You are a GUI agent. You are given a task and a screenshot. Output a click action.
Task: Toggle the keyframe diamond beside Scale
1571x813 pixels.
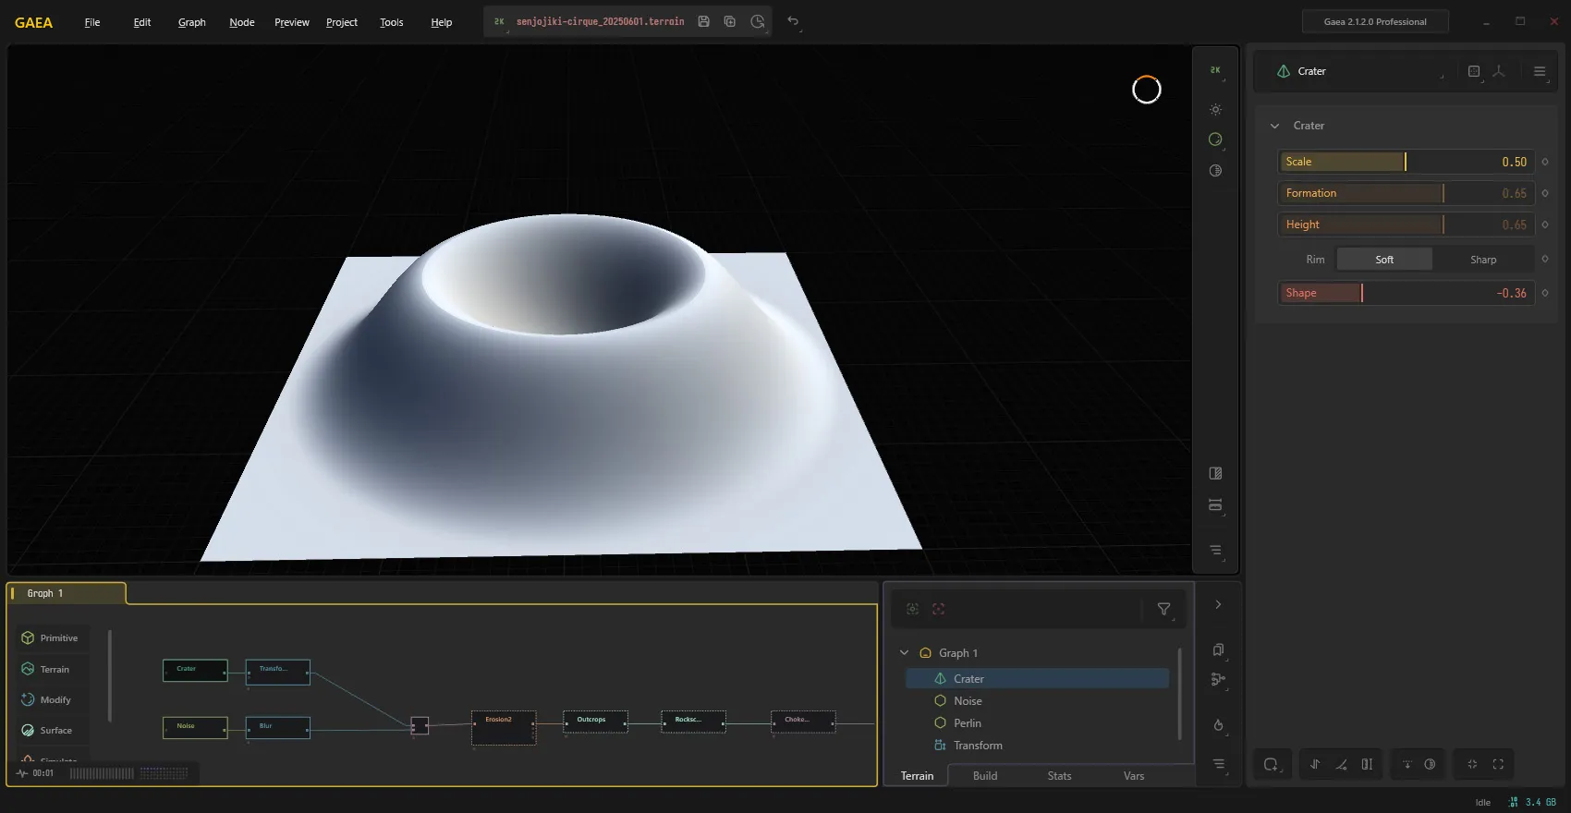click(1545, 162)
